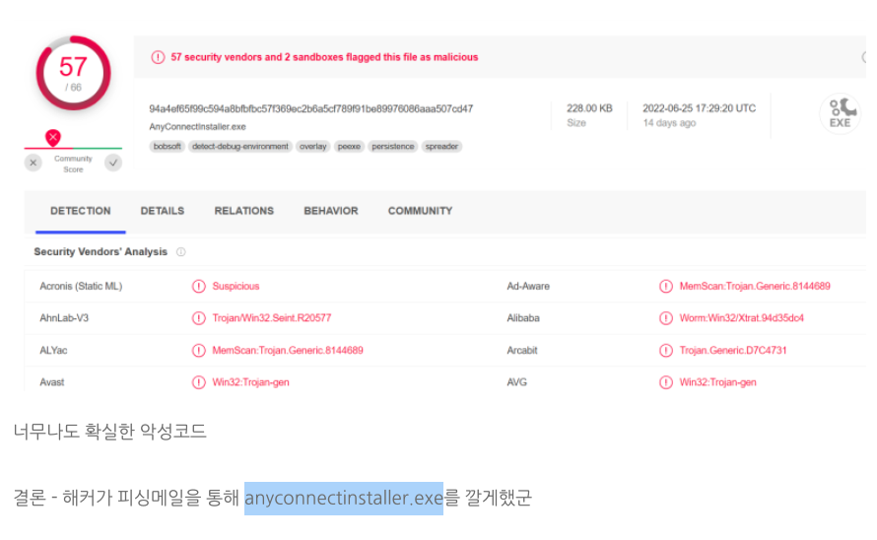This screenshot has height=540, width=877.
Task: Open the RELATIONS tab
Action: click(243, 211)
